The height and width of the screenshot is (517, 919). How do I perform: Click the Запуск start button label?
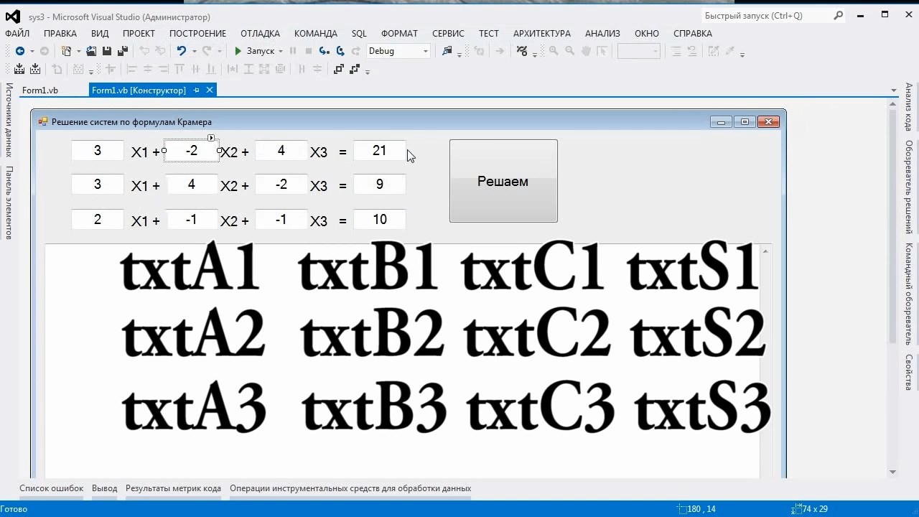tap(261, 51)
